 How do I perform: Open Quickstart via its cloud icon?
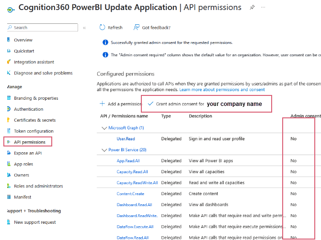point(9,51)
